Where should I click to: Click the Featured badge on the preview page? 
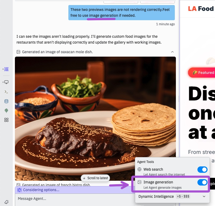pos(202,73)
